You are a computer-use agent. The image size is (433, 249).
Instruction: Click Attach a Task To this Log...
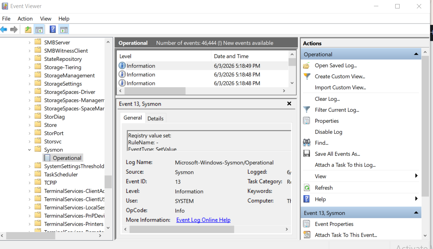345,165
